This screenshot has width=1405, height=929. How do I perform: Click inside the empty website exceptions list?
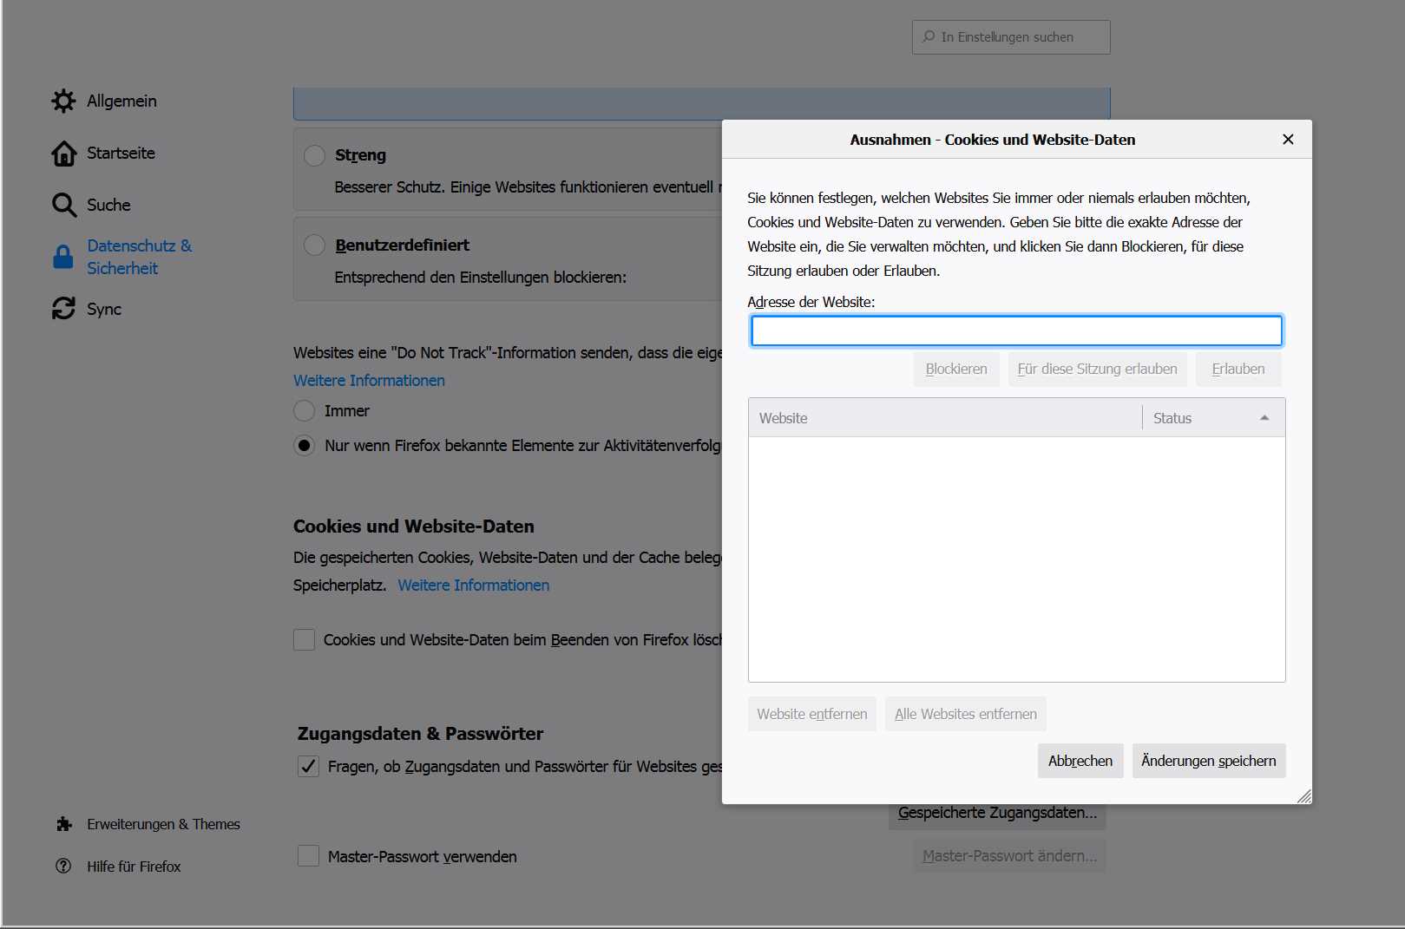[x=1016, y=559]
